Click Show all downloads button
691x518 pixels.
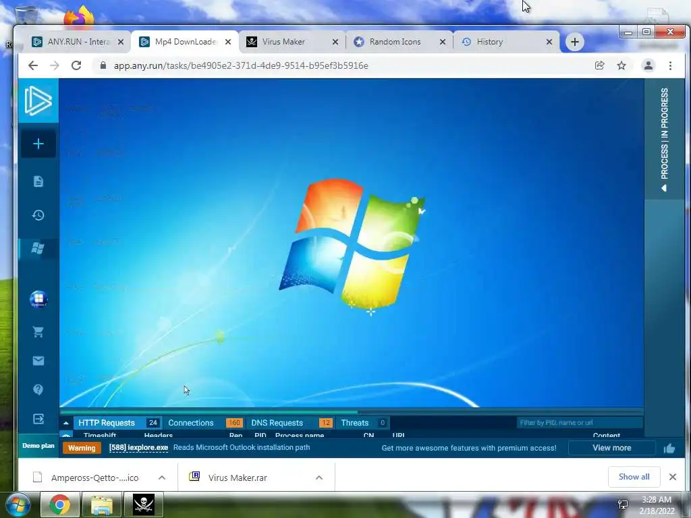click(x=634, y=477)
